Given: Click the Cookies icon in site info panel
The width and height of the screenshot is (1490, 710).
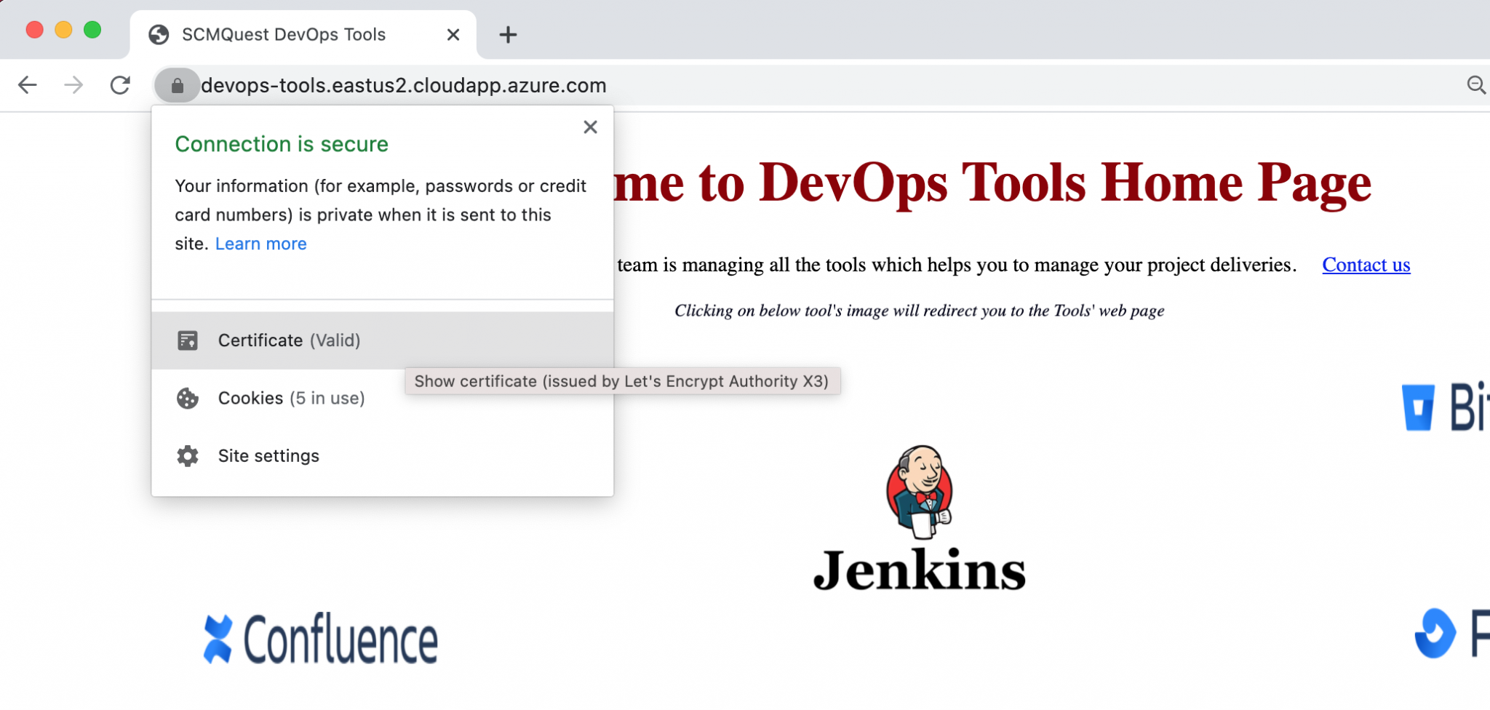Looking at the screenshot, I should click(x=188, y=398).
